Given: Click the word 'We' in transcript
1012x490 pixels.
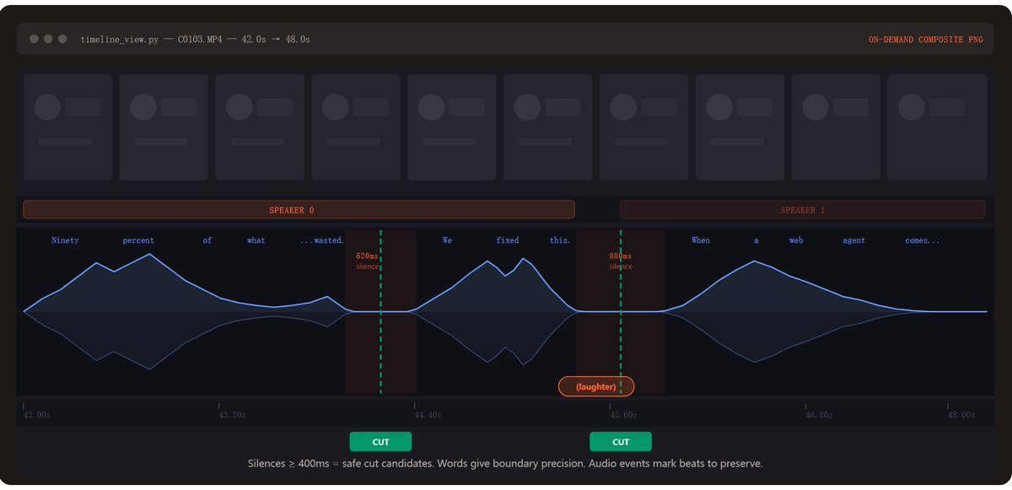Looking at the screenshot, I should tap(447, 240).
